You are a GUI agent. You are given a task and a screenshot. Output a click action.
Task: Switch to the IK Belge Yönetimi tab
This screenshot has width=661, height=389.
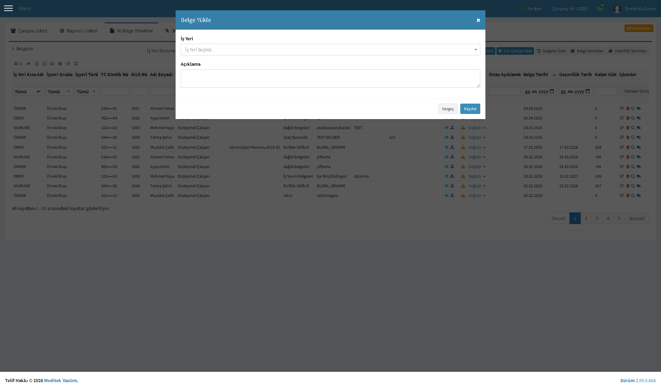pos(131,31)
